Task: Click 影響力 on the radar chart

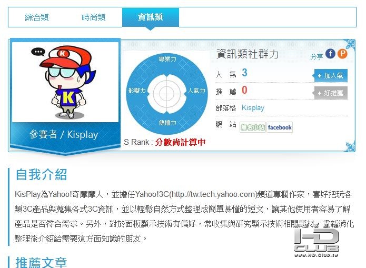Action: 137,91
